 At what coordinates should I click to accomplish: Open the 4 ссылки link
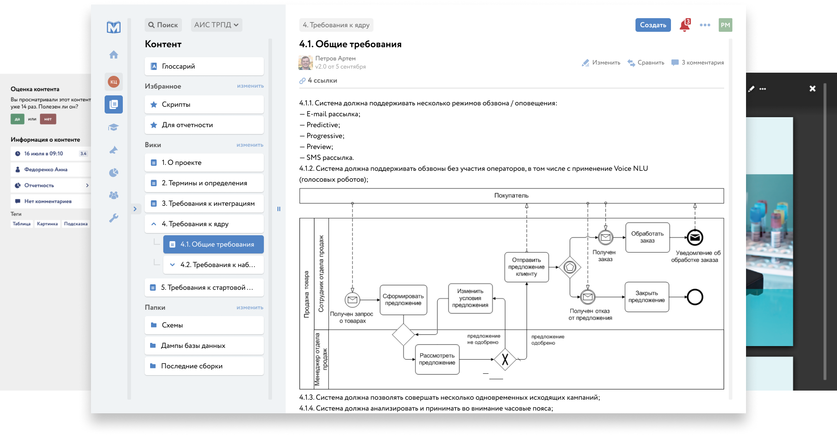click(318, 80)
